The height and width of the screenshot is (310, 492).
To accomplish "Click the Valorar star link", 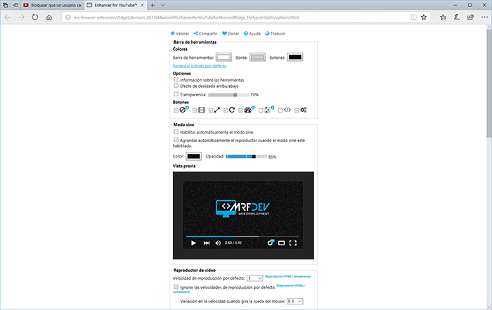I will pyautogui.click(x=179, y=34).
